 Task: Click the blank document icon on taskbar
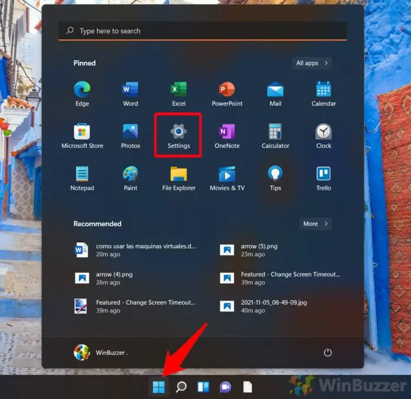(247, 387)
